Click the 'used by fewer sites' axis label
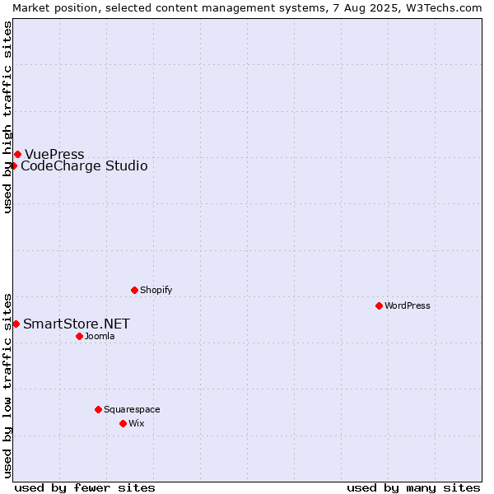Screen dimensions: 494x494 [x=85, y=488]
